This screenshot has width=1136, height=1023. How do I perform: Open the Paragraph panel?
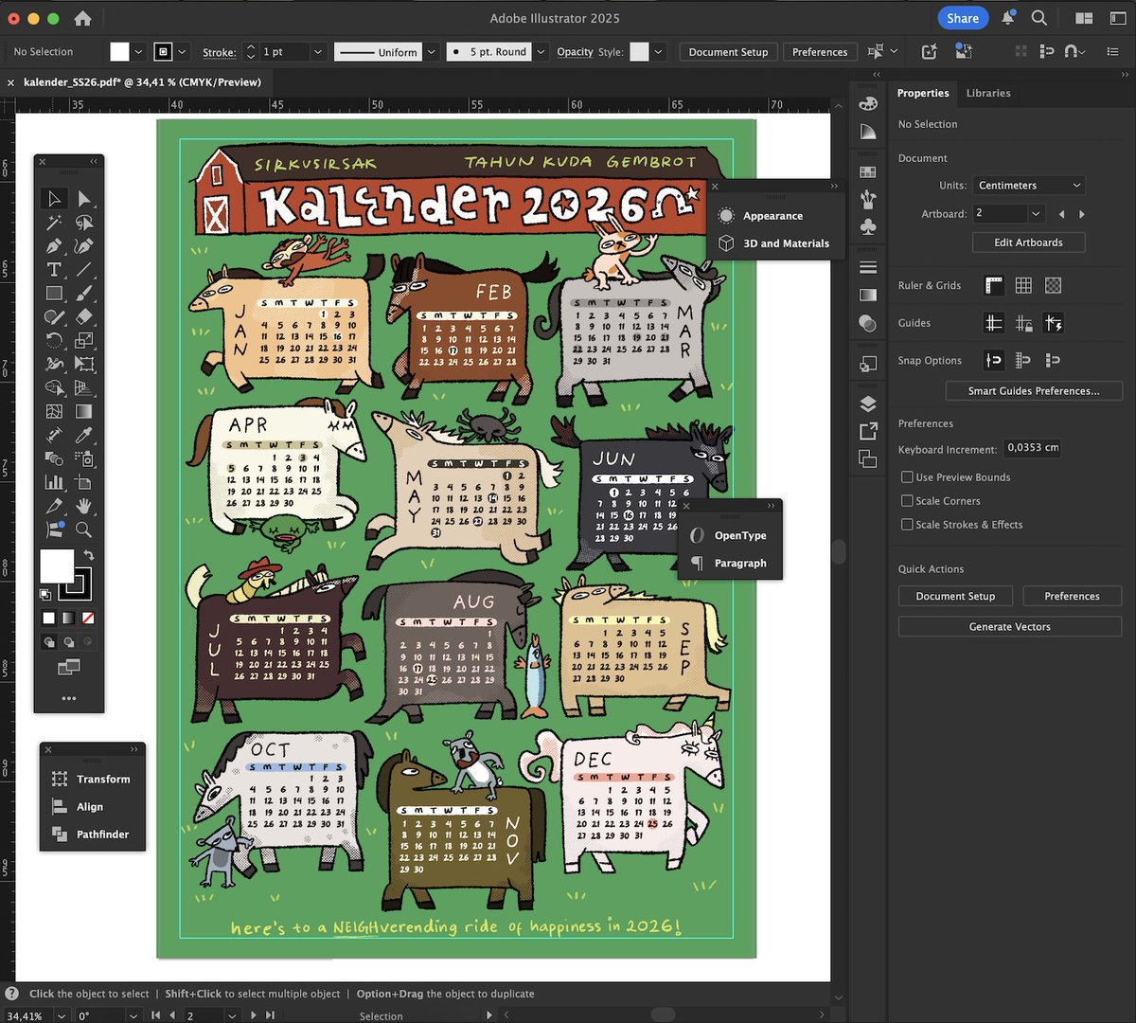[x=731, y=563]
